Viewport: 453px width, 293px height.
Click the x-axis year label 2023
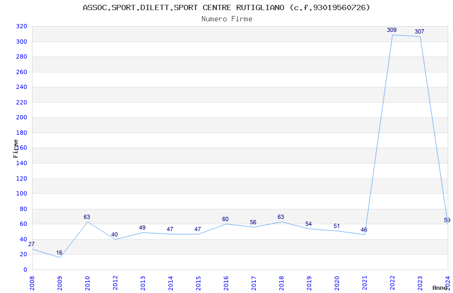420,283
